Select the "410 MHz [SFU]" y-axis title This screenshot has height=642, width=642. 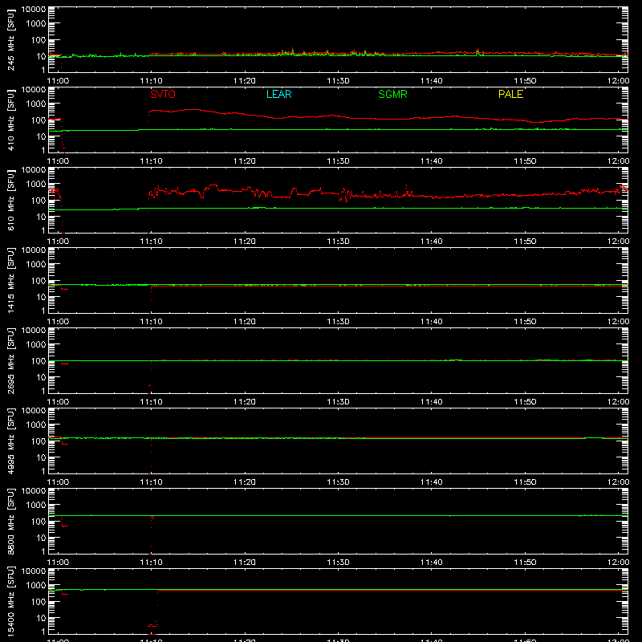(10, 120)
